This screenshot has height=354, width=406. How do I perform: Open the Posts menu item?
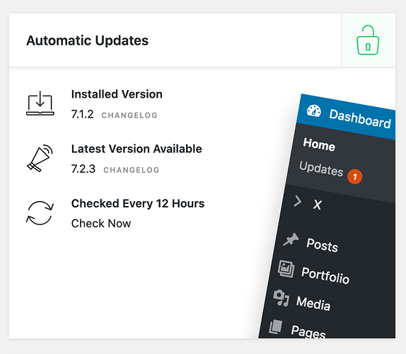click(x=322, y=245)
